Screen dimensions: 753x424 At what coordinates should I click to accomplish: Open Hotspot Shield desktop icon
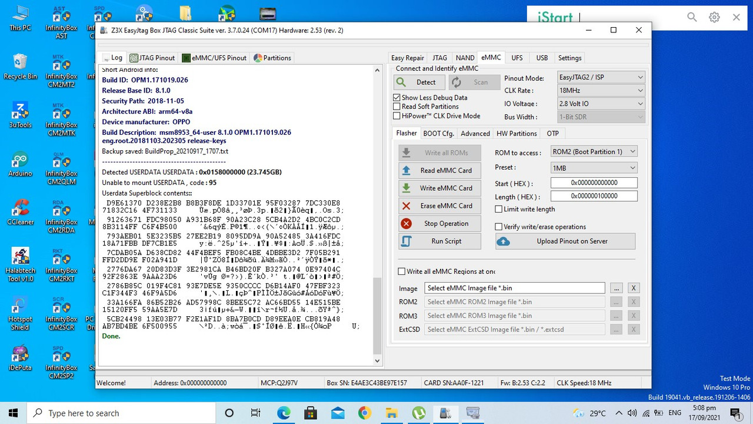21,313
